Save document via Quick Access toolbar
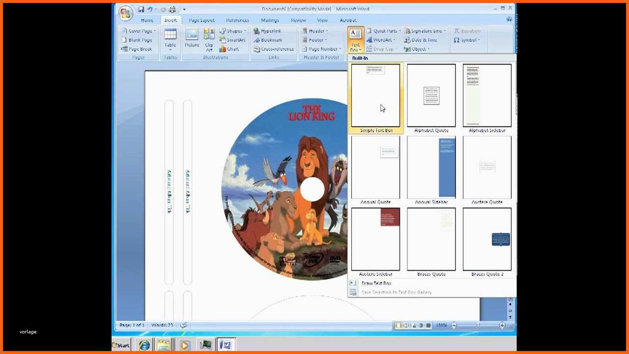Viewport: 629px width, 354px height. tap(141, 9)
